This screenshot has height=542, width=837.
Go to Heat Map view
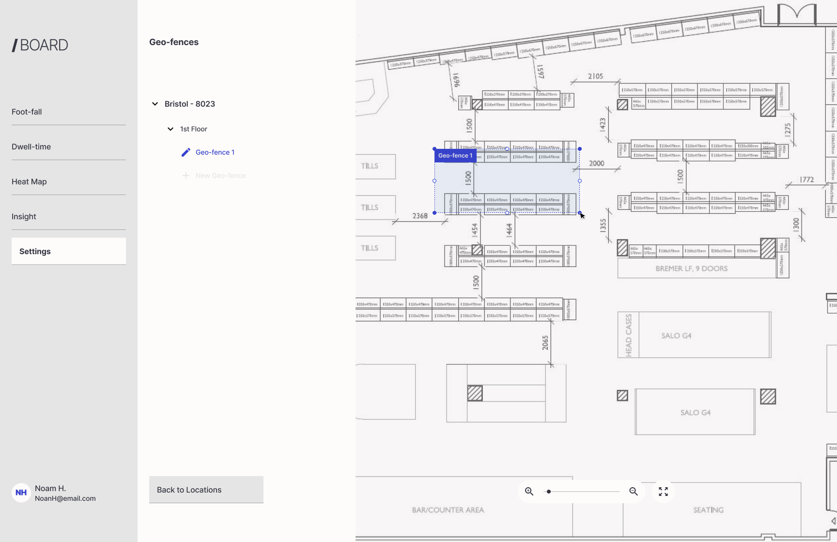[69, 182]
